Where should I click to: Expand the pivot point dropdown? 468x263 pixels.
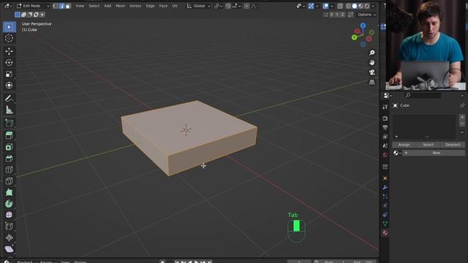[219, 6]
